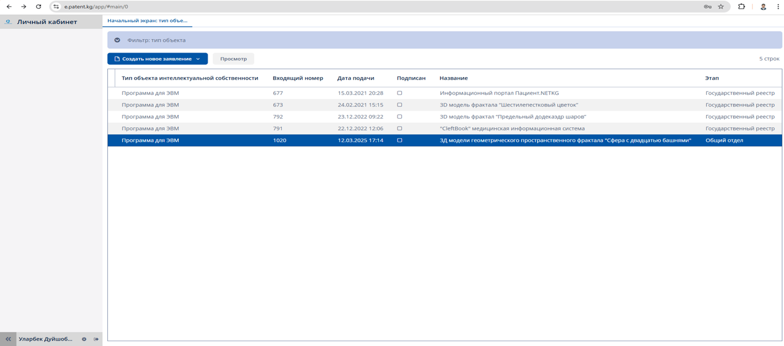Viewport: 784px width, 346px height.
Task: Switch to Начальный экран tab
Action: pyautogui.click(x=147, y=21)
